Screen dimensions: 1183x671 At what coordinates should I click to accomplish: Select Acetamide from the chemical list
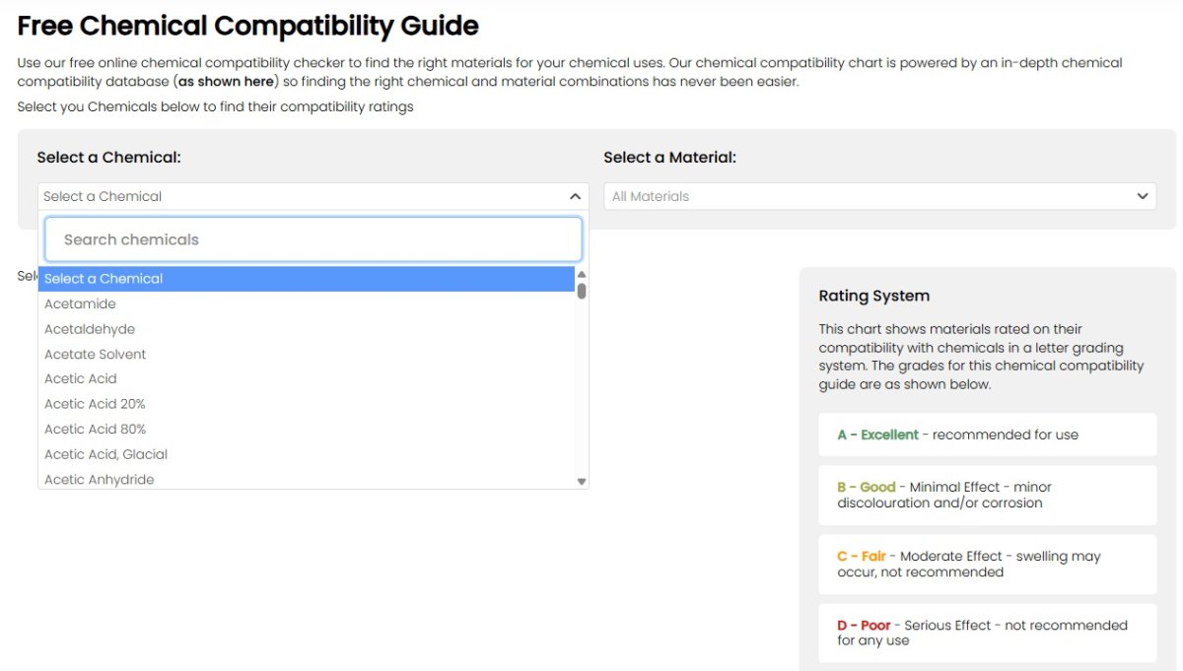tap(80, 303)
